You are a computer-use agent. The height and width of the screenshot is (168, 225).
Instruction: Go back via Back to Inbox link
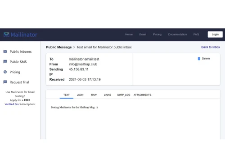[x=211, y=47]
